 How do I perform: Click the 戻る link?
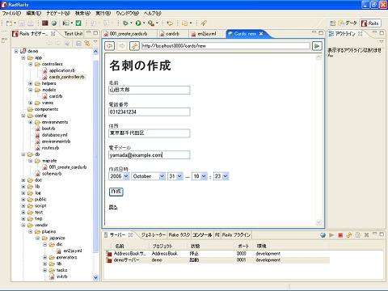tap(113, 207)
